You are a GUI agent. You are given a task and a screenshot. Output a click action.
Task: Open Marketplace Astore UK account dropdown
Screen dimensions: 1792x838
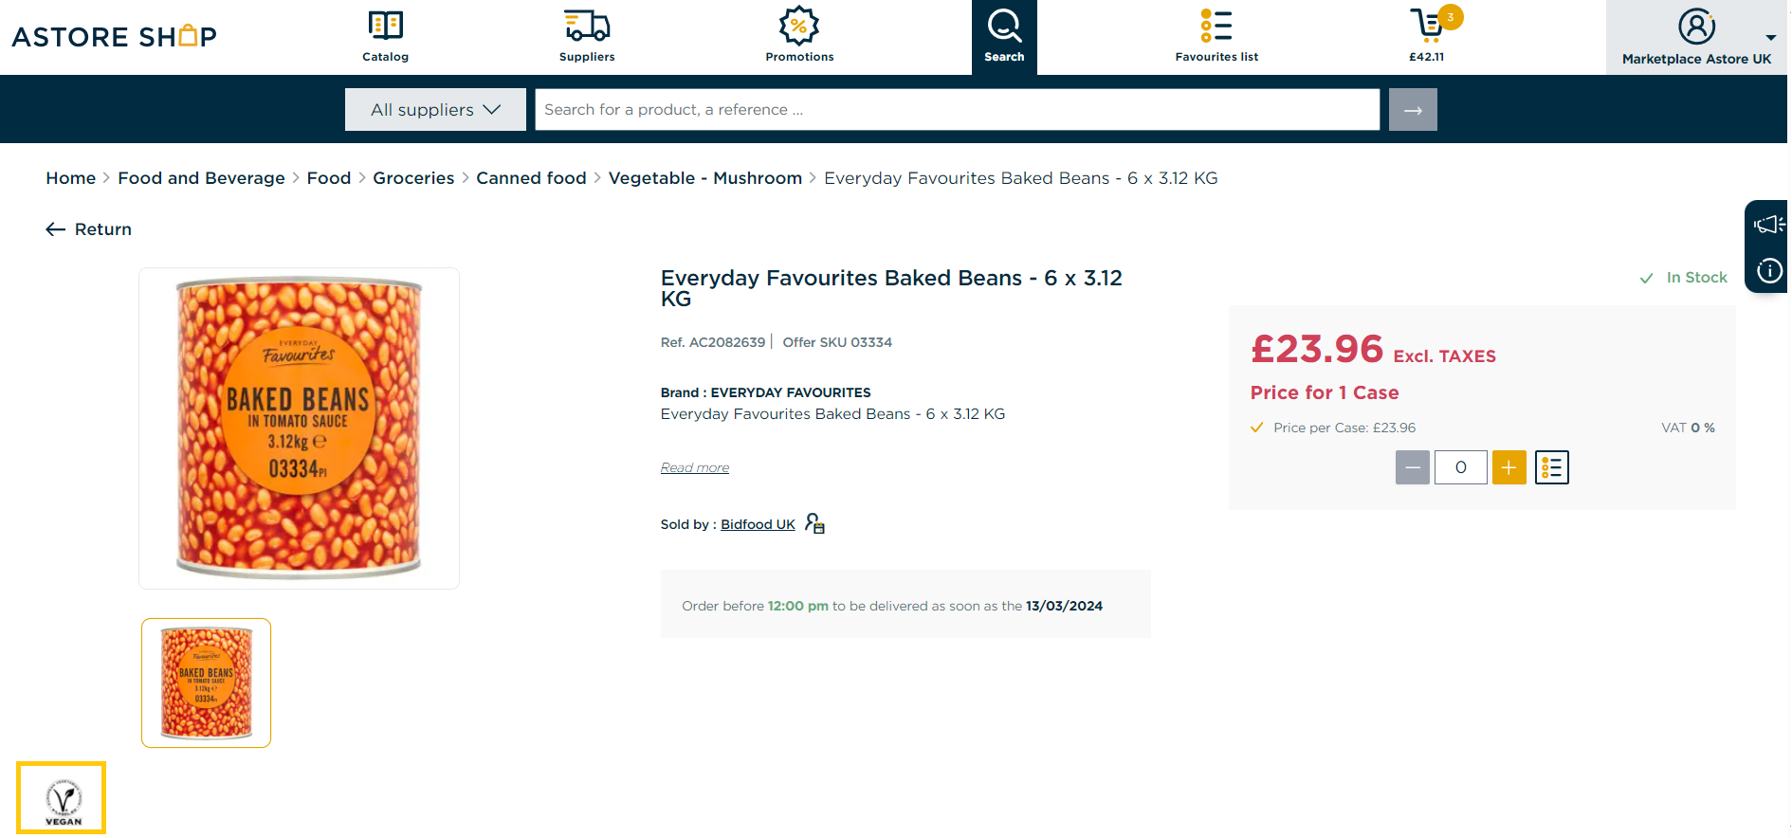coord(1696,37)
